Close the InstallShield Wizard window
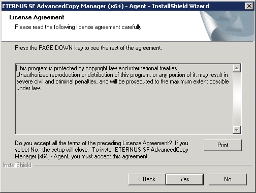This screenshot has width=256, height=193. [x=249, y=6]
